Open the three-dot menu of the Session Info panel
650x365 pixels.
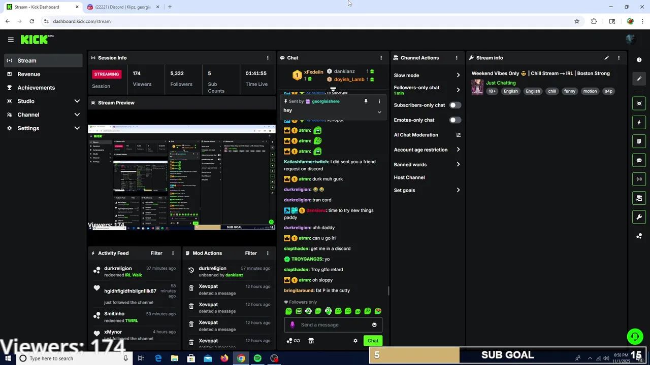tap(268, 58)
